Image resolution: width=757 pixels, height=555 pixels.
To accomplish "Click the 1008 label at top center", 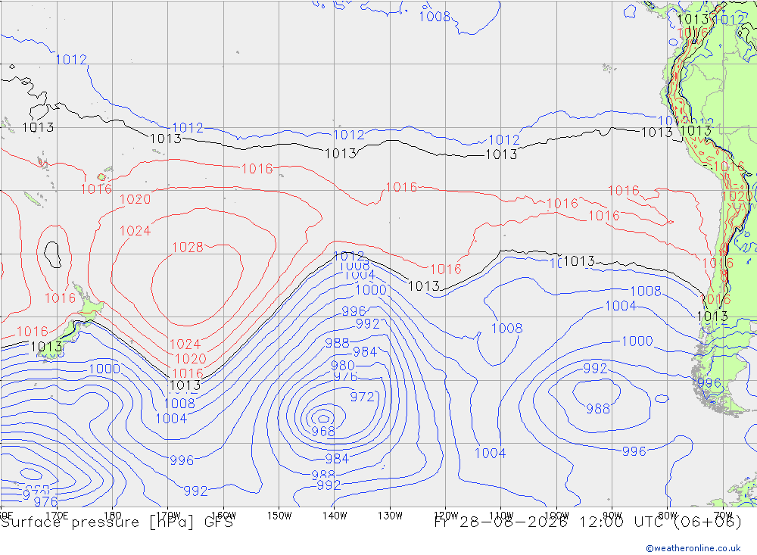I will point(435,17).
